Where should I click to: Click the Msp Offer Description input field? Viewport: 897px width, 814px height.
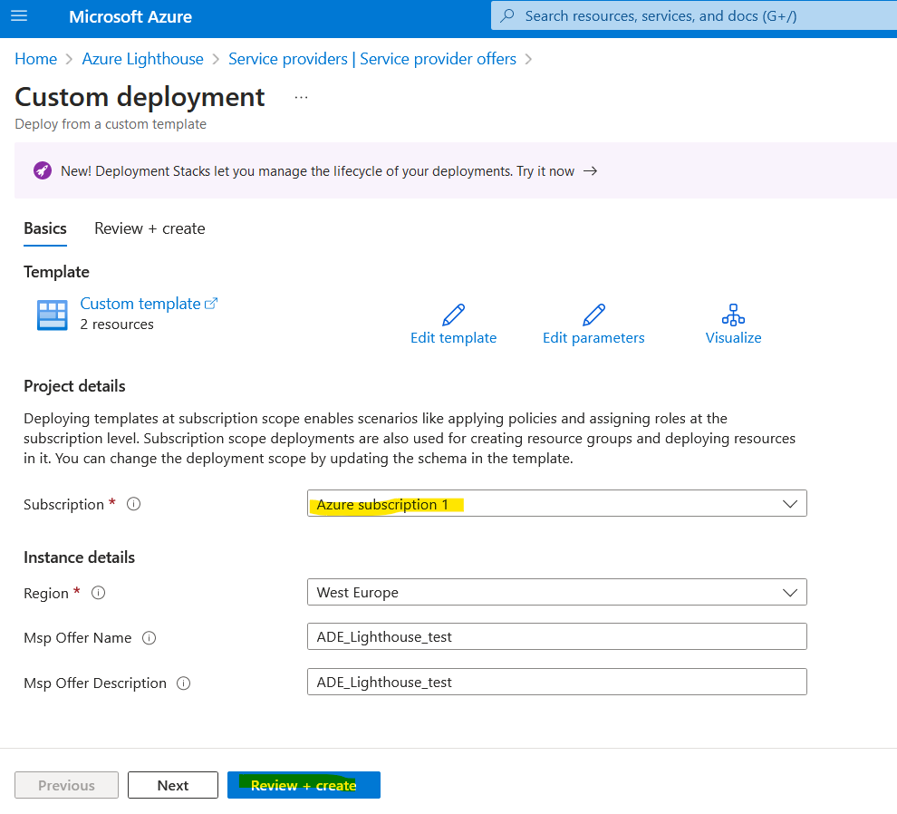pyautogui.click(x=557, y=682)
